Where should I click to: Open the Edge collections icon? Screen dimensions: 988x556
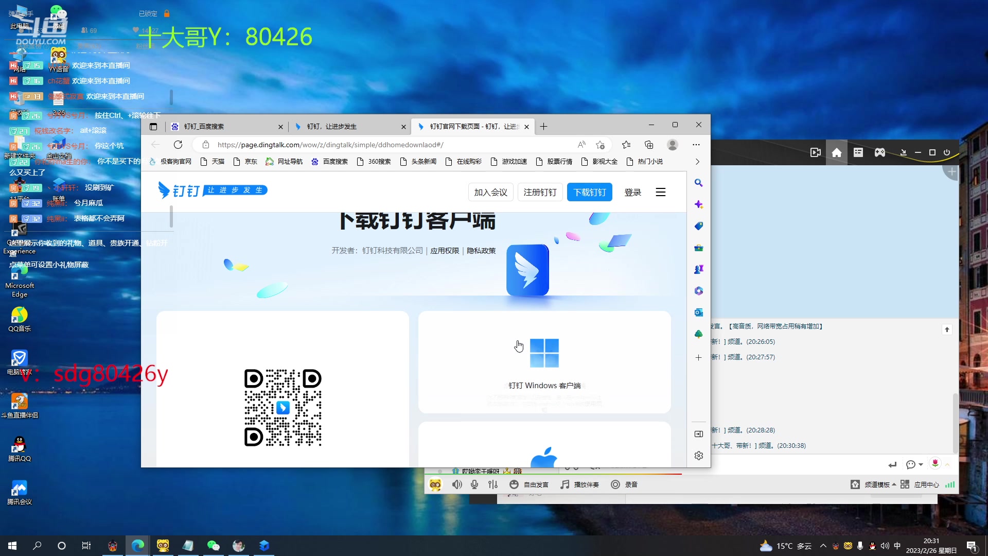(x=649, y=145)
